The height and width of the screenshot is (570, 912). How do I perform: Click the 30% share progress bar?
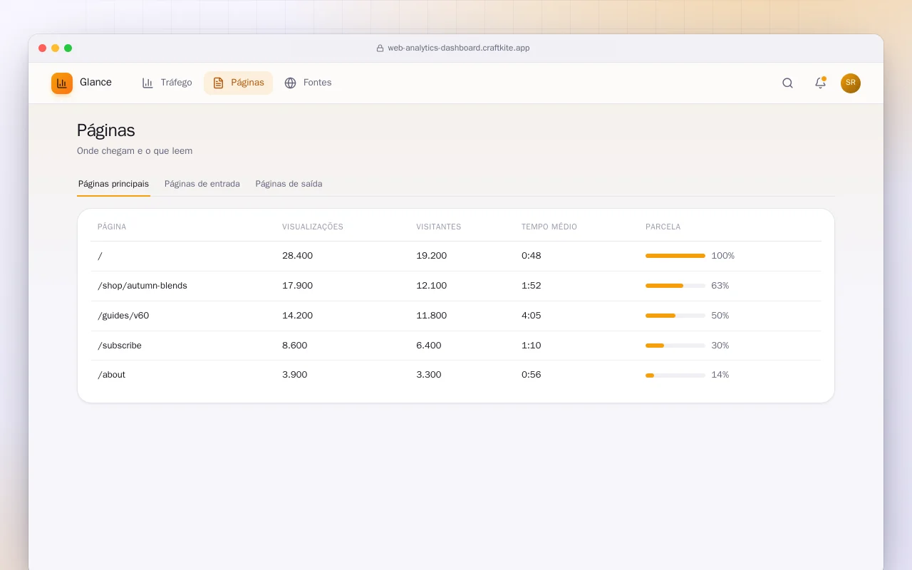click(675, 346)
